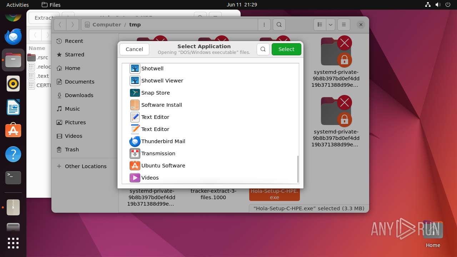Open Starred in sidebar

point(85,55)
